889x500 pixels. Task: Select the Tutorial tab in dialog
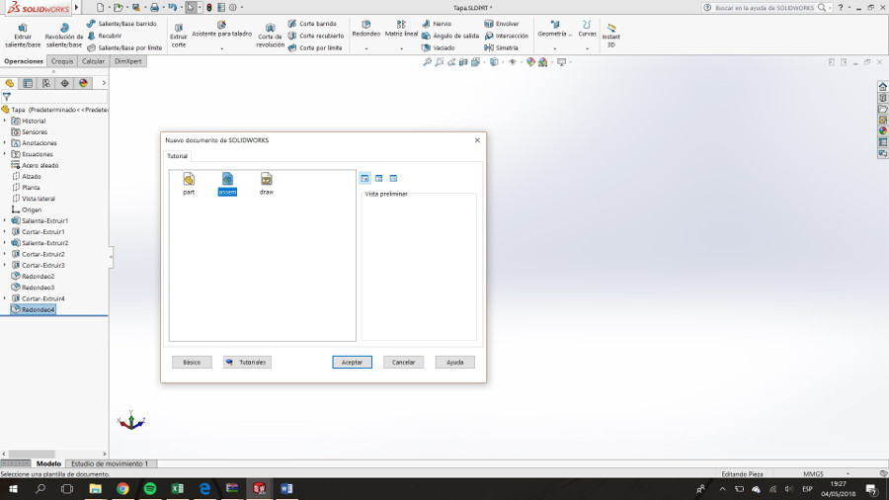coord(178,156)
